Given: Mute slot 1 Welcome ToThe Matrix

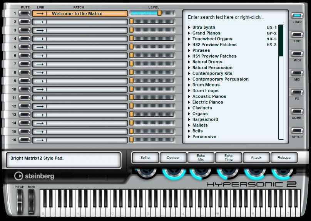Looking at the screenshot, I should click(x=25, y=13).
